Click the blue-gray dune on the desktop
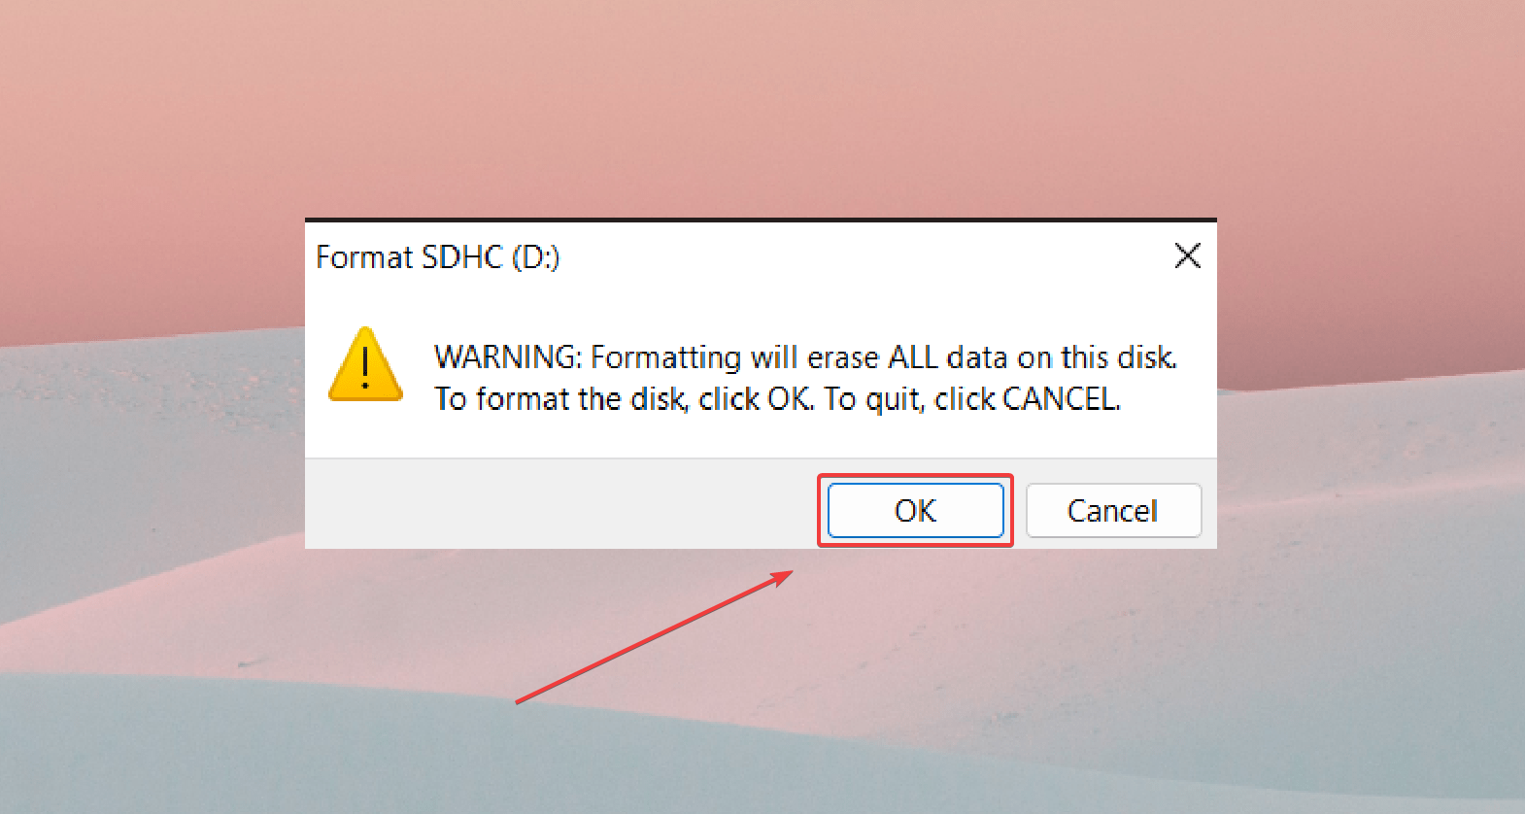This screenshot has height=814, width=1525. click(291, 748)
